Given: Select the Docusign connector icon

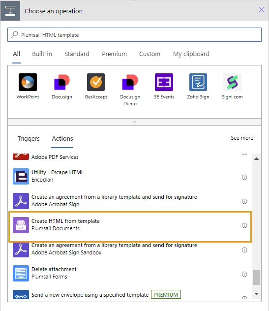Looking at the screenshot, I should 62,82.
